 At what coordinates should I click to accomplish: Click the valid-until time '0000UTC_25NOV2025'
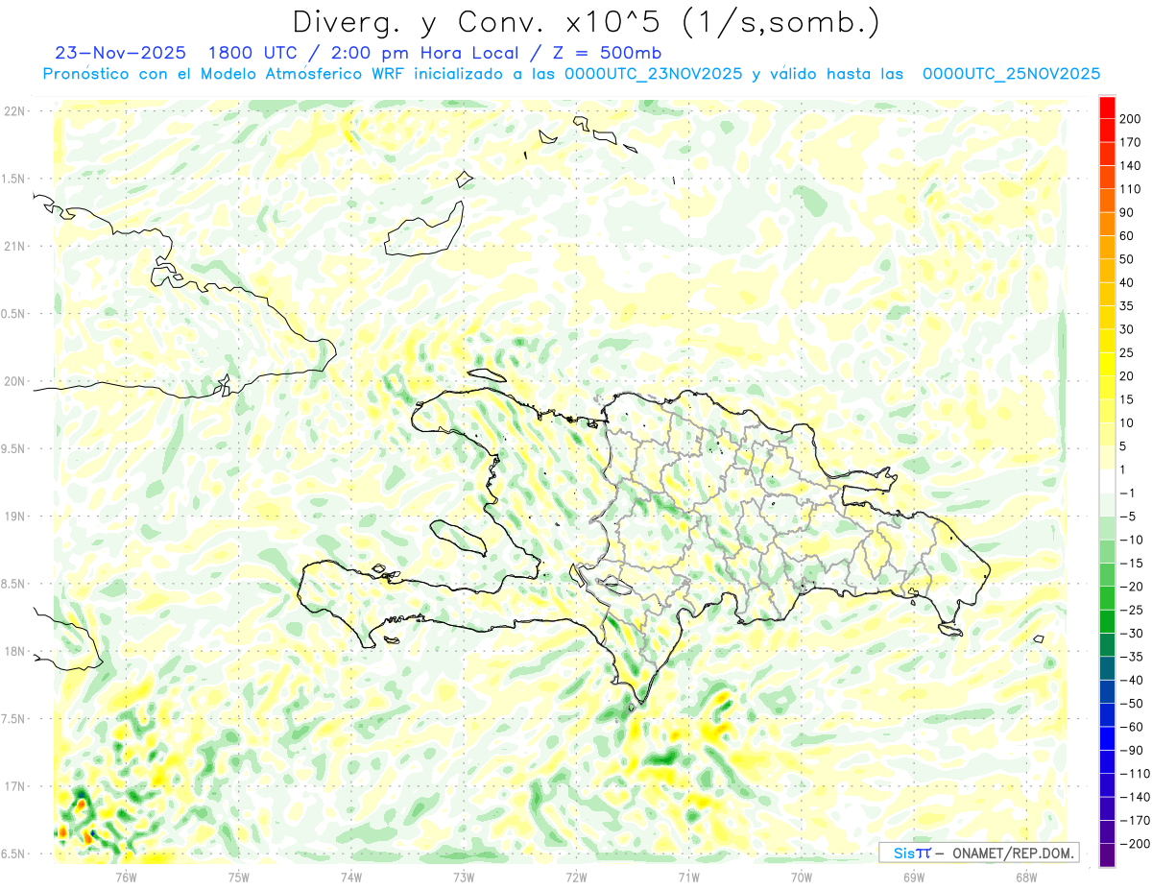coord(1011,74)
